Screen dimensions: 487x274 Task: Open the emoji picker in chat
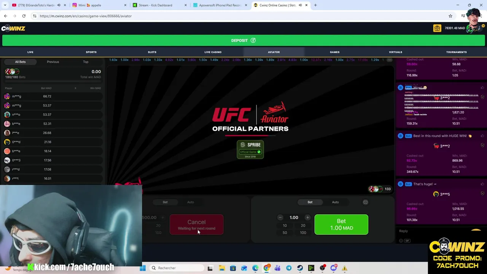401,241
